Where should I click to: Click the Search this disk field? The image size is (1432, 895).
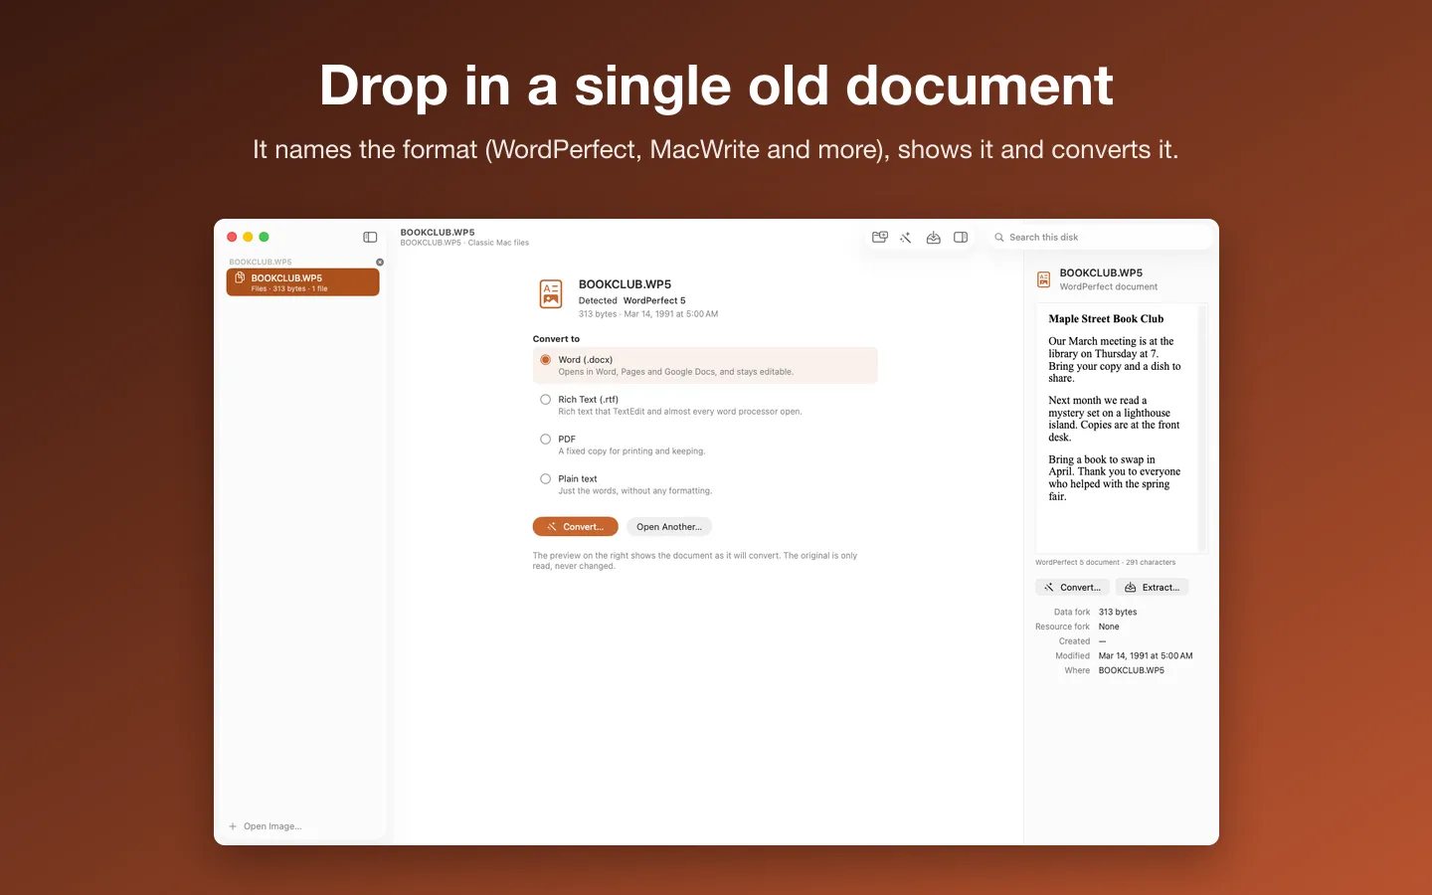pos(1100,238)
